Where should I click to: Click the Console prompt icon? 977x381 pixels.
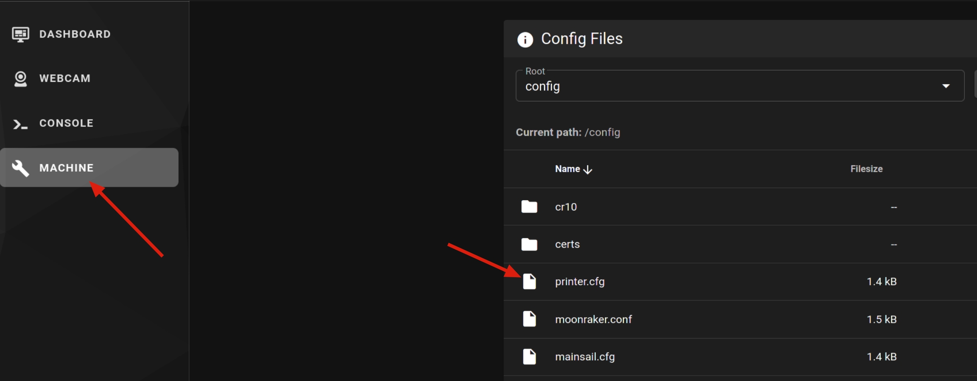tap(20, 124)
